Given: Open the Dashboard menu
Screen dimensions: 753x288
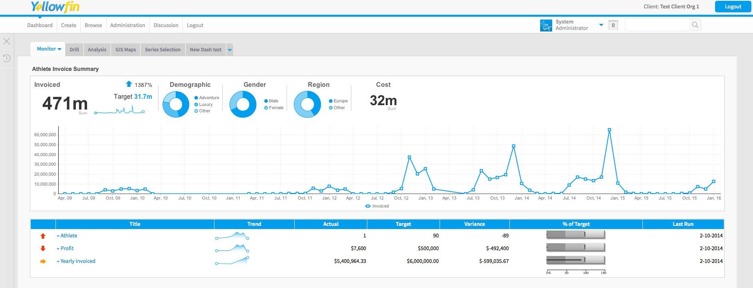Looking at the screenshot, I should pyautogui.click(x=40, y=25).
